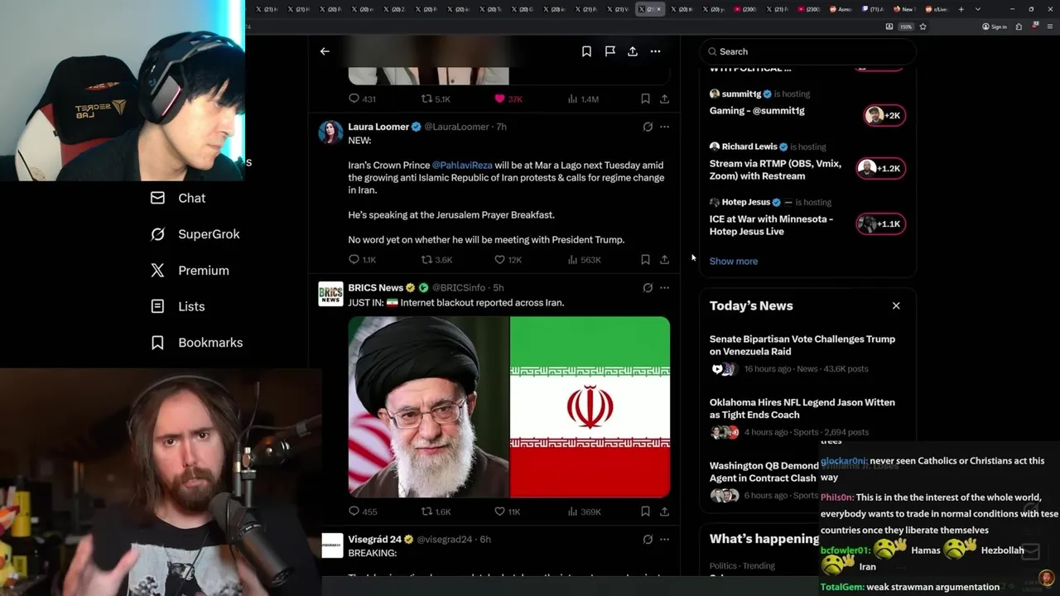
Task: Join Hotep Jesus Live with +1.1K listeners
Action: [881, 224]
